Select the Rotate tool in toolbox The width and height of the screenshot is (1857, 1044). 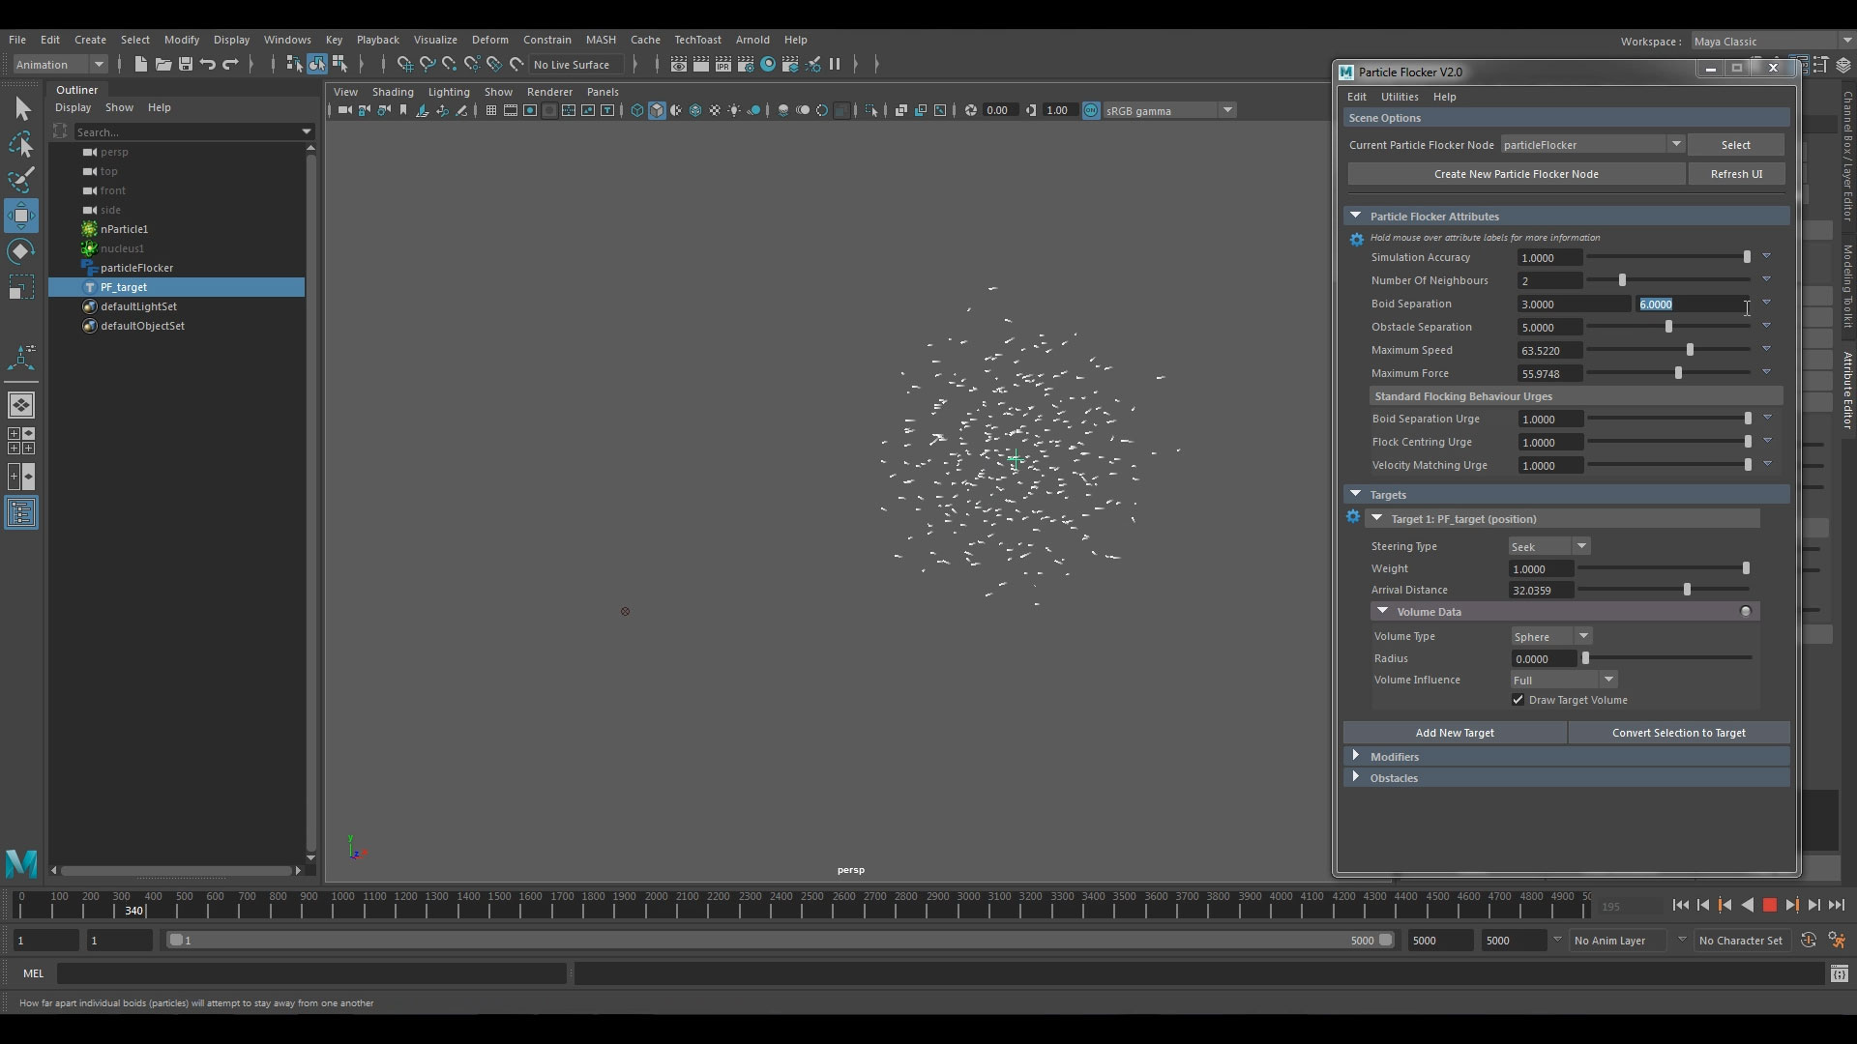pyautogui.click(x=21, y=251)
